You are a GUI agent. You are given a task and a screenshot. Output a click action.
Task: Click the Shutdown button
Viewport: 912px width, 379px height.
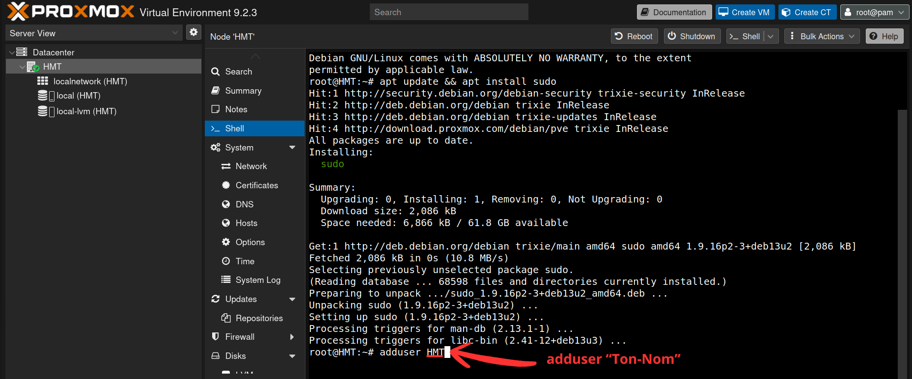point(692,36)
